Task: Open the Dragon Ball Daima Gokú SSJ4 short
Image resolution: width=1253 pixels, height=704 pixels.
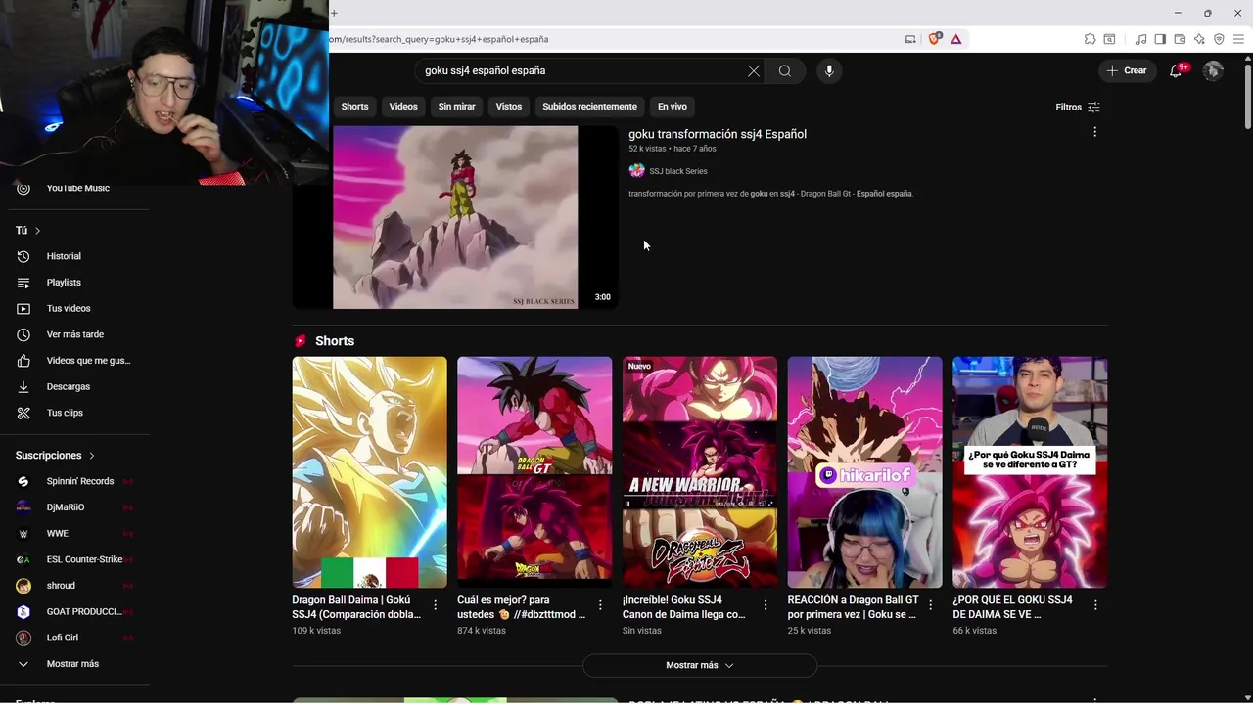Action: click(369, 472)
